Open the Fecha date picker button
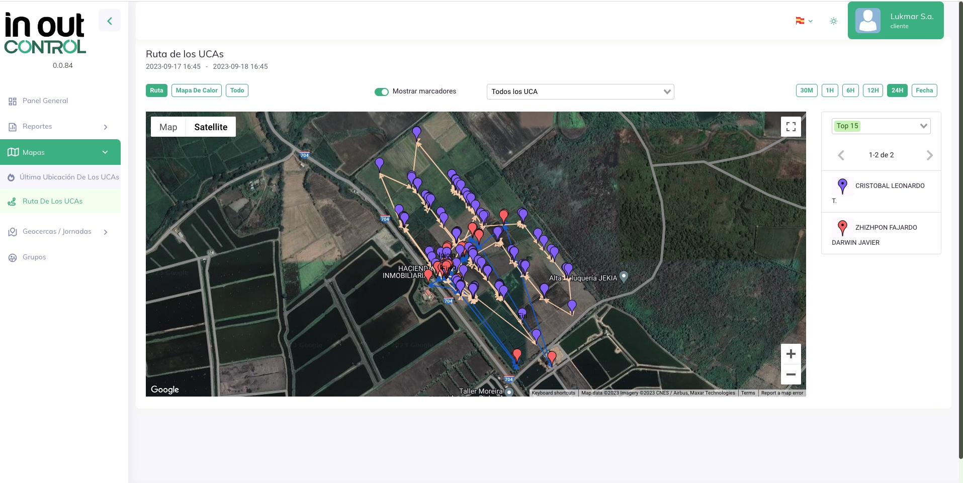963x483 pixels. (x=924, y=90)
